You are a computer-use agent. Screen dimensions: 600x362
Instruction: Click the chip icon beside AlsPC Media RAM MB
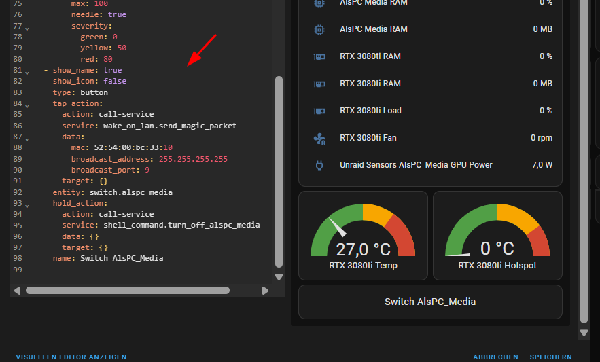[319, 29]
